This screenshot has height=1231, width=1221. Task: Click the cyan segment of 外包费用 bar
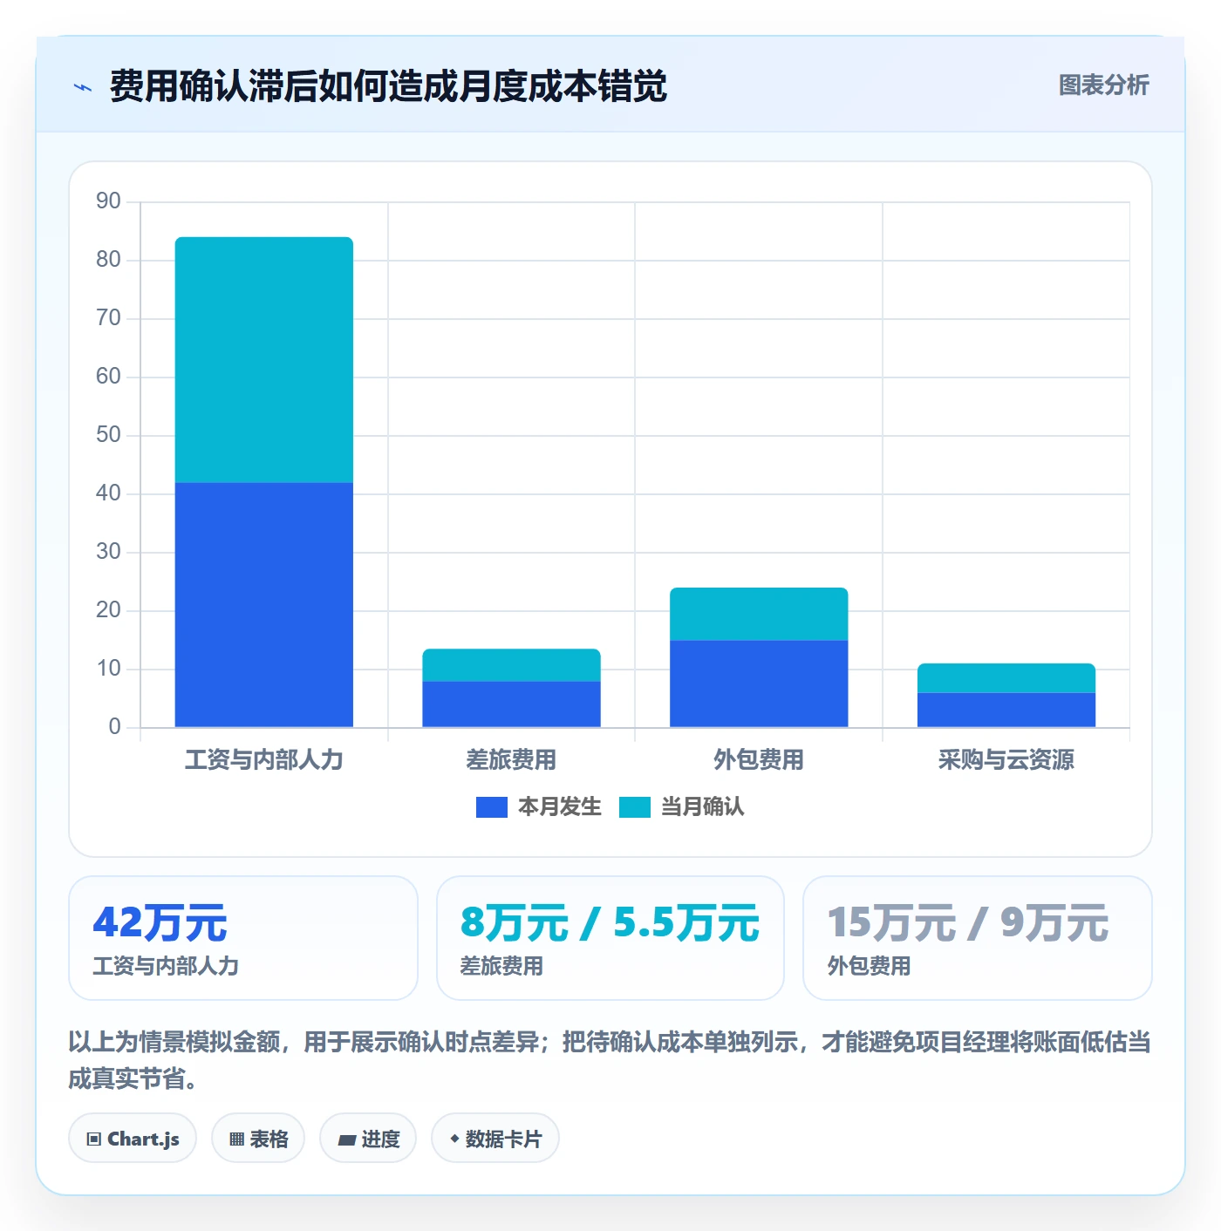759,614
